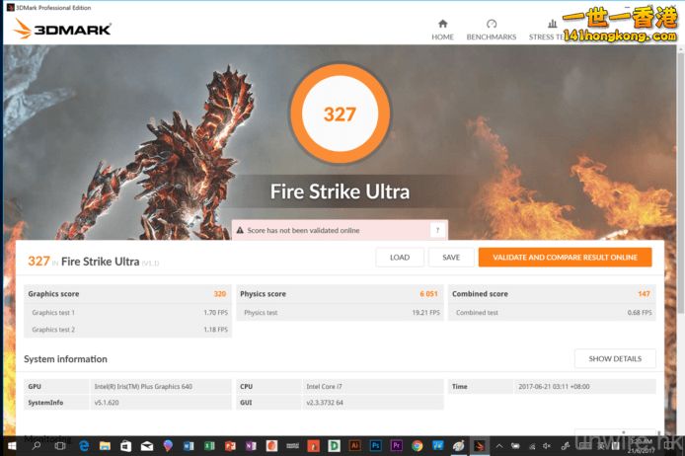The height and width of the screenshot is (456, 685).
Task: Open the Home section
Action: pyautogui.click(x=442, y=30)
